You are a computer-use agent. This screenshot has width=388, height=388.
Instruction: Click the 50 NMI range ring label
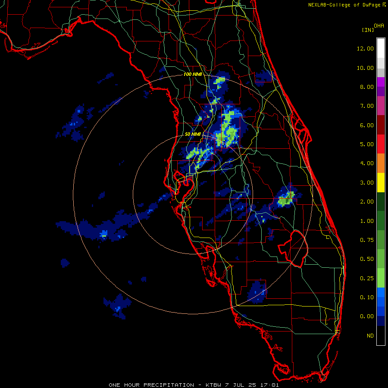pyautogui.click(x=193, y=134)
